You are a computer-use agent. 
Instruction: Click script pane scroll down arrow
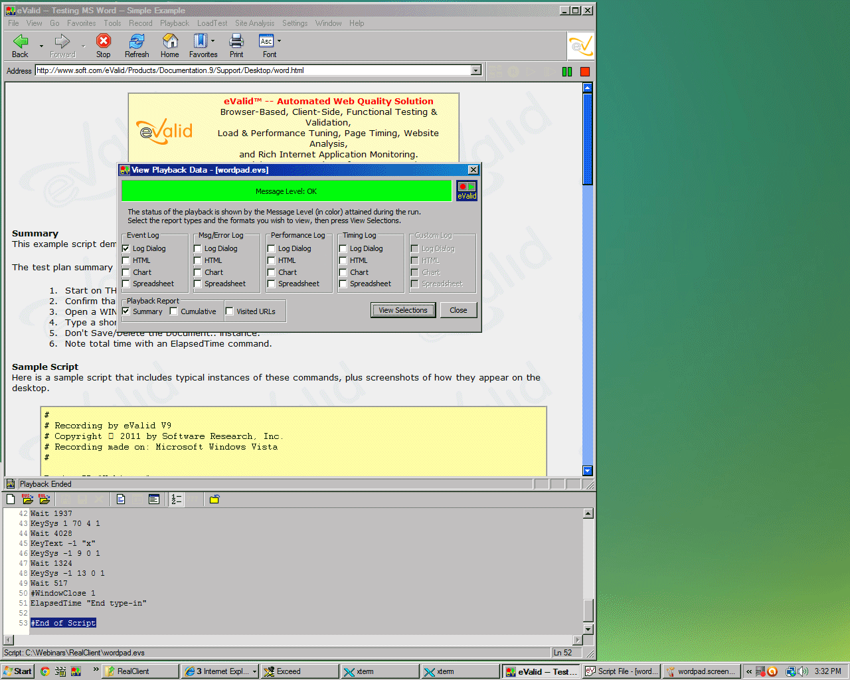tap(588, 629)
